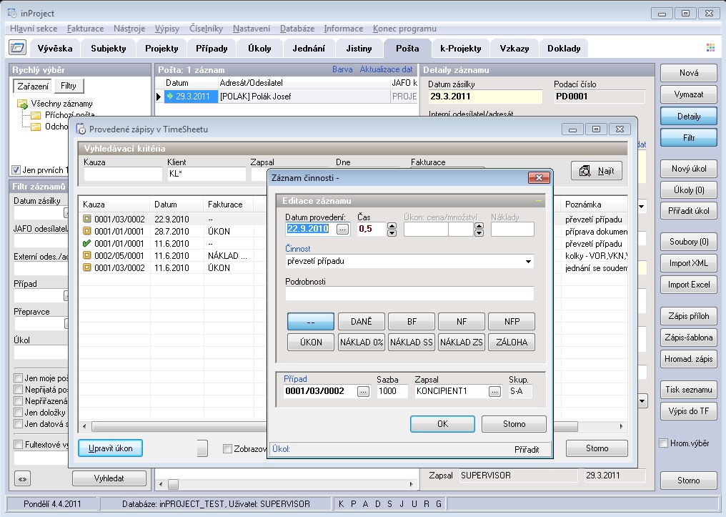
Task: Switch to Případy tab
Action: tap(212, 48)
